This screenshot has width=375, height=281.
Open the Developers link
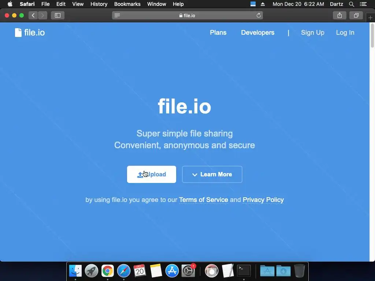(257, 33)
